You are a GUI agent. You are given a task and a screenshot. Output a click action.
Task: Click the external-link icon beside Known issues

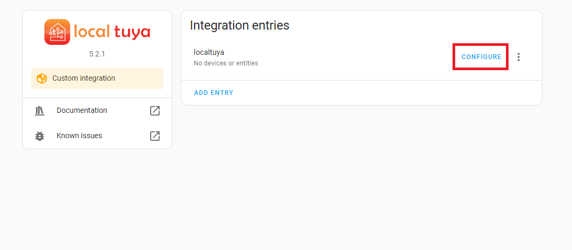[155, 136]
